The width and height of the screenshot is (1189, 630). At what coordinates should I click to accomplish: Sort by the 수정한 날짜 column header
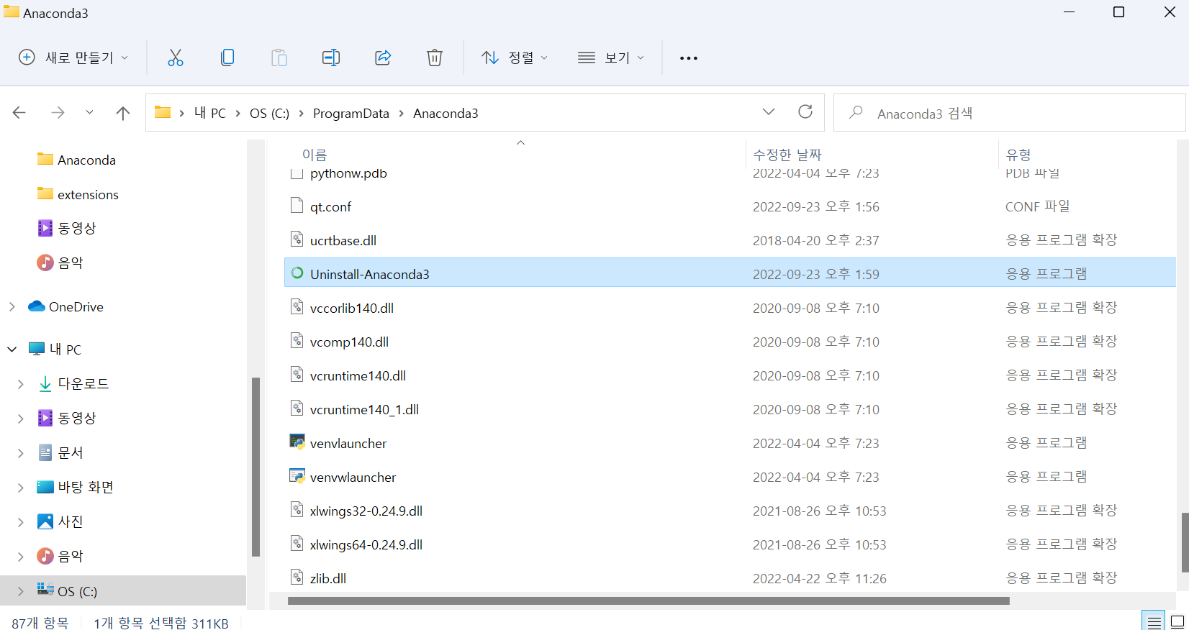(x=787, y=154)
